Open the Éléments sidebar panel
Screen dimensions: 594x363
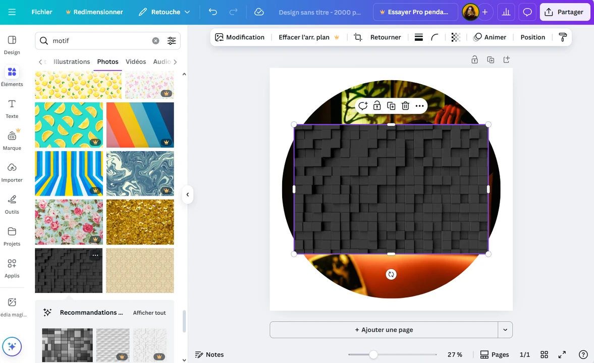tap(12, 77)
